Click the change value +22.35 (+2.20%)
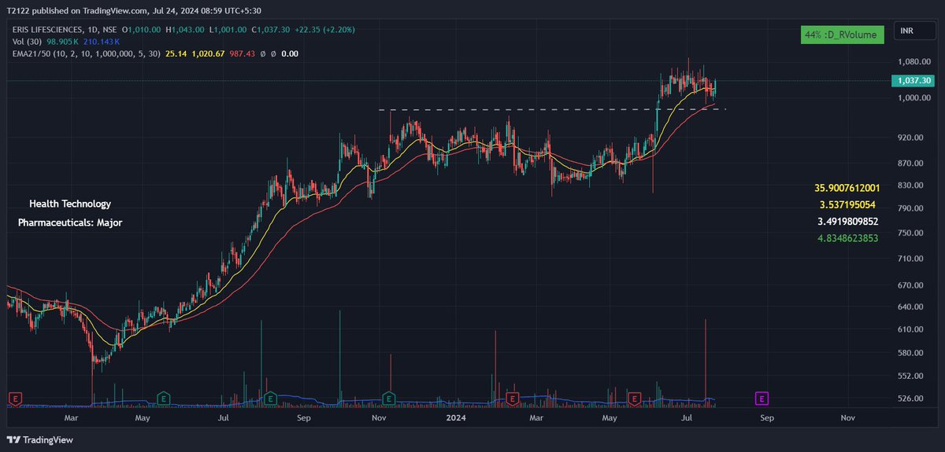The height and width of the screenshot is (452, 945). click(x=325, y=30)
